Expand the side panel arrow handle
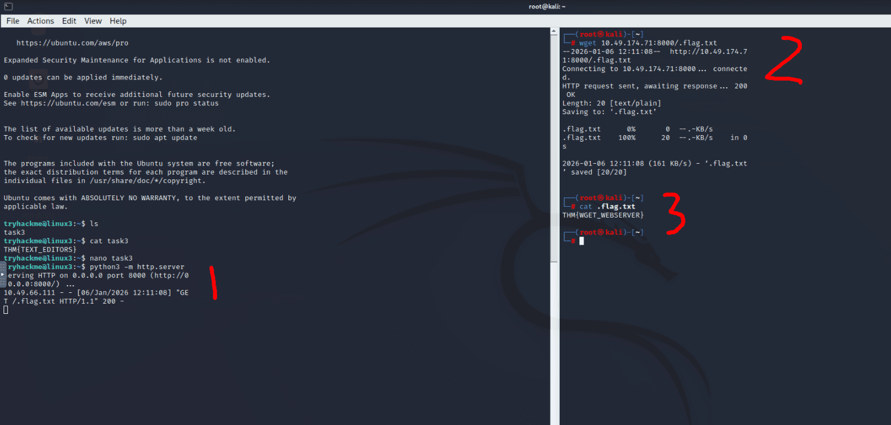Image resolution: width=891 pixels, height=425 pixels. [x=3, y=274]
